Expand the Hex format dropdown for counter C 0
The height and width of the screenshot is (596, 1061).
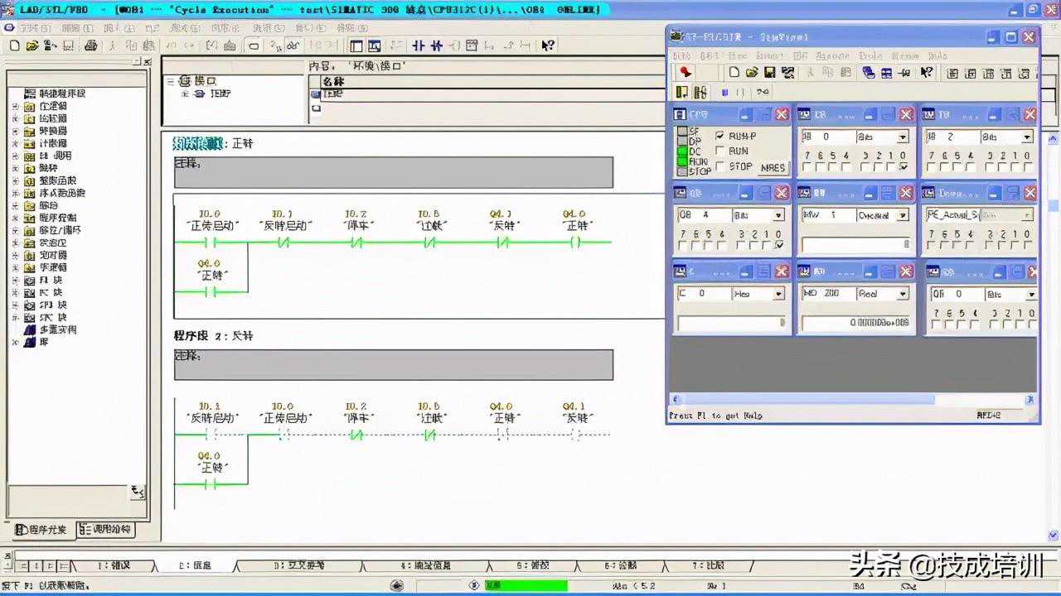[x=778, y=294]
